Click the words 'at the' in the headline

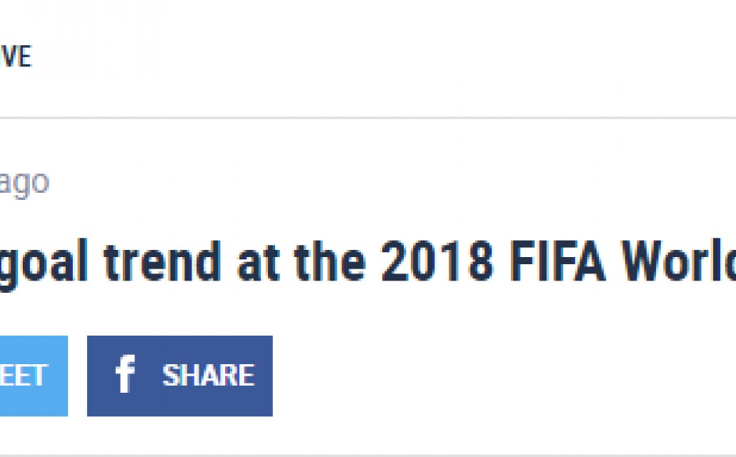[302, 261]
